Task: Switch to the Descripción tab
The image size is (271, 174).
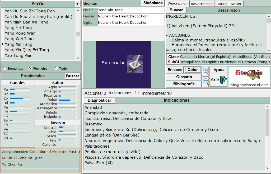Action: click(177, 3)
